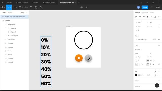The image size is (162, 91).
Task: Open the distribute spacing dropdown
Action: pyautogui.click(x=159, y=17)
